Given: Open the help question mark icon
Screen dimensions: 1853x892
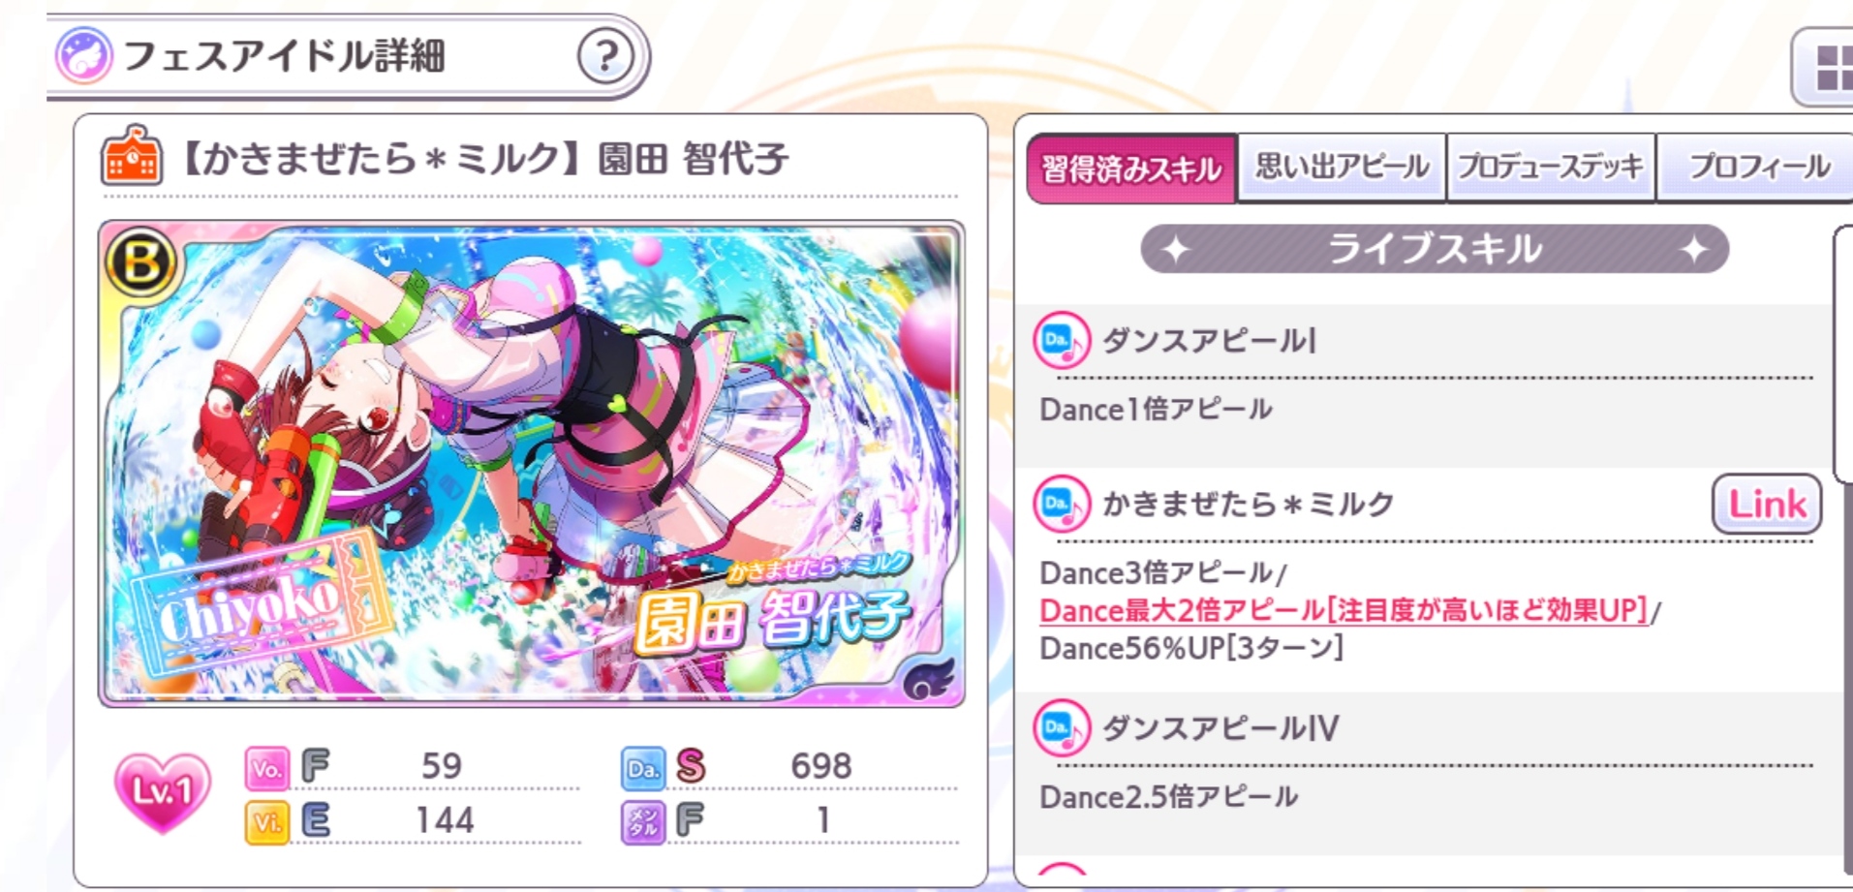Looking at the screenshot, I should click(605, 56).
